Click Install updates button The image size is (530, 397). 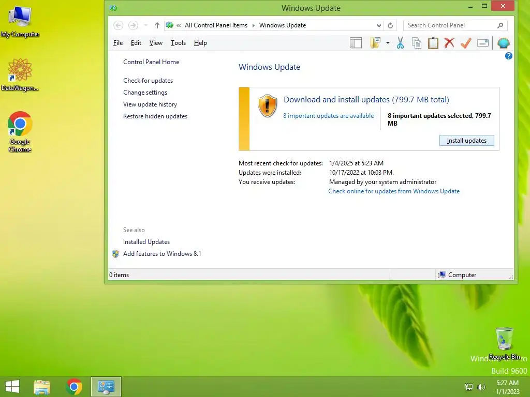click(466, 141)
